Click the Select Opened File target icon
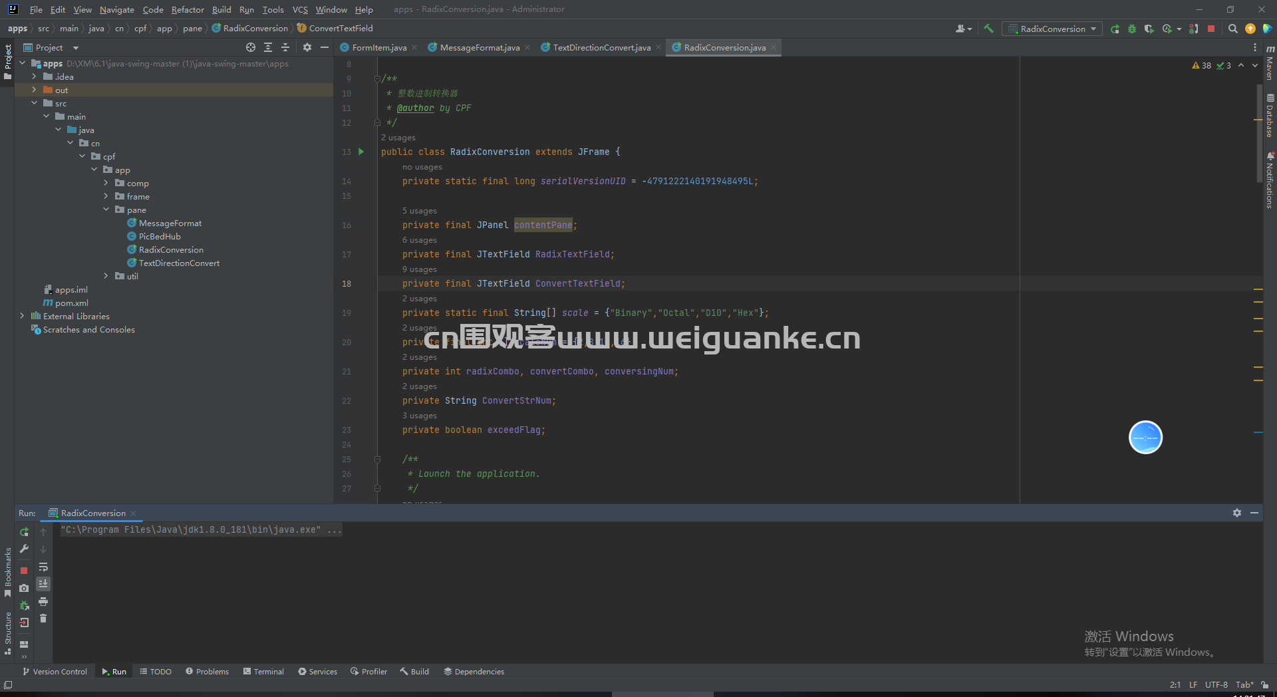 coord(250,47)
